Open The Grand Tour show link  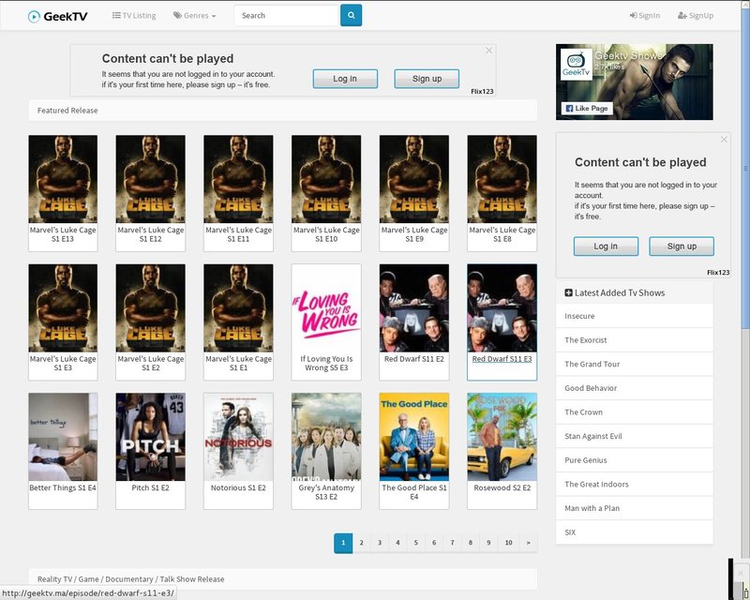tap(635, 364)
